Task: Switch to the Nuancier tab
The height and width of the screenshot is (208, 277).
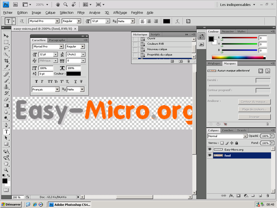Action: coord(228,32)
